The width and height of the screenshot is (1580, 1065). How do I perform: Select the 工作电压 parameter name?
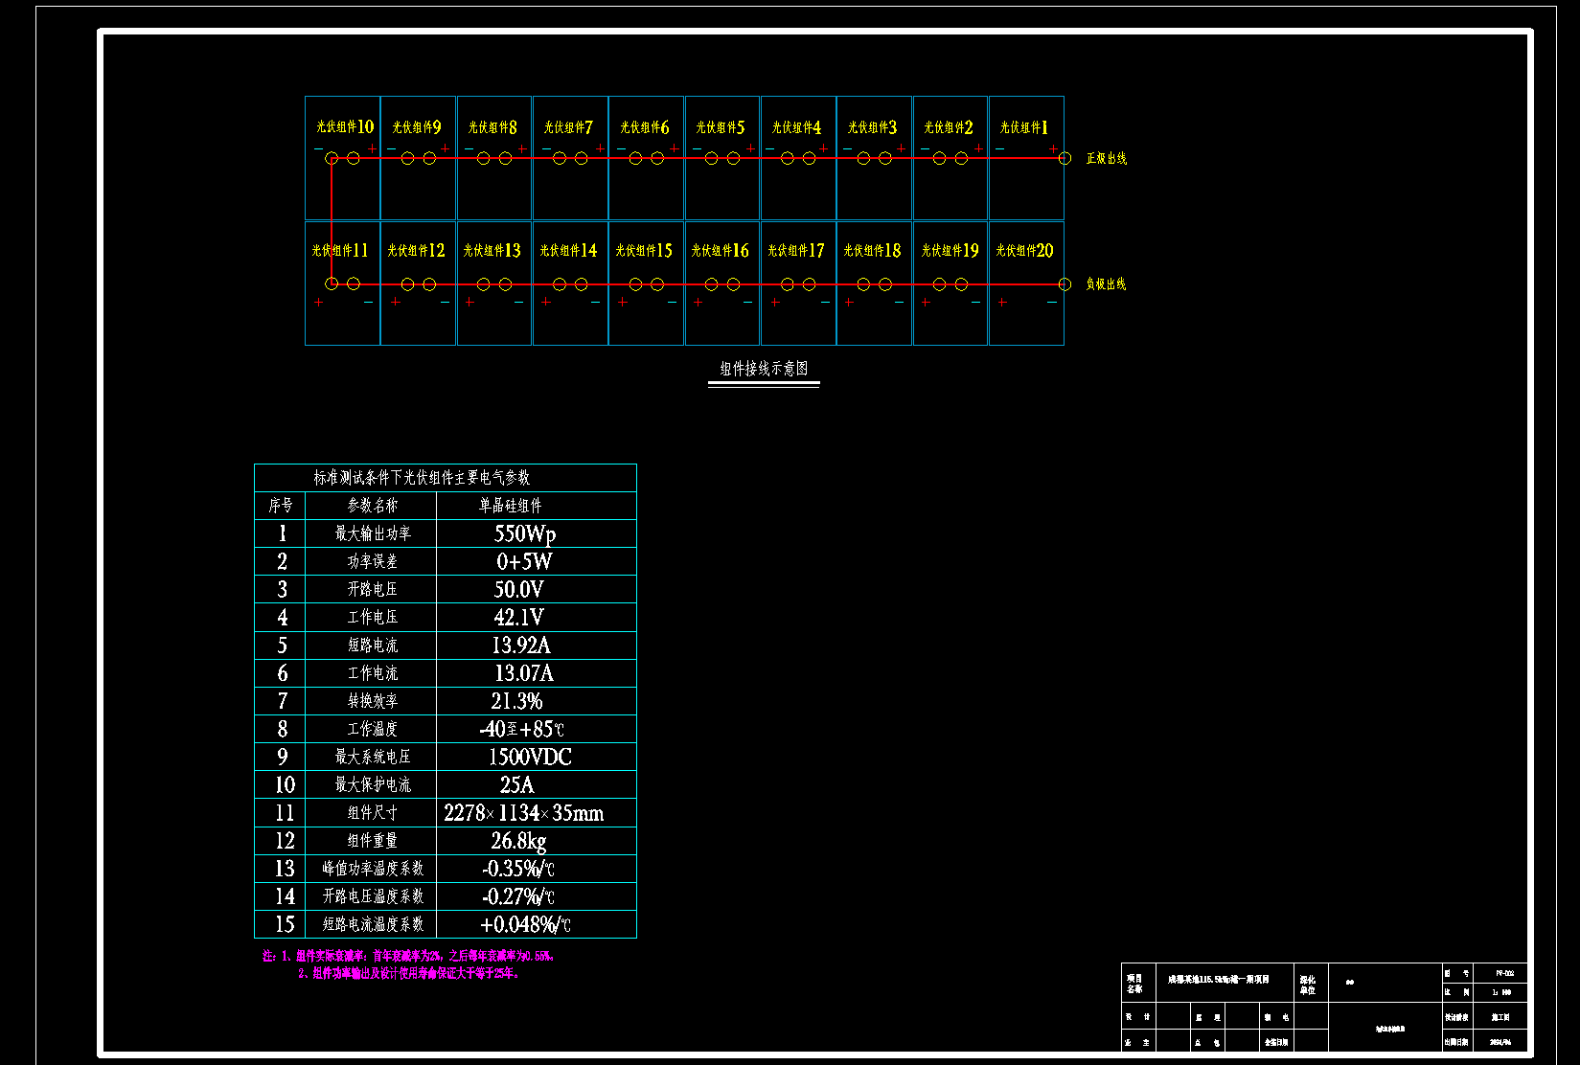[x=372, y=617]
